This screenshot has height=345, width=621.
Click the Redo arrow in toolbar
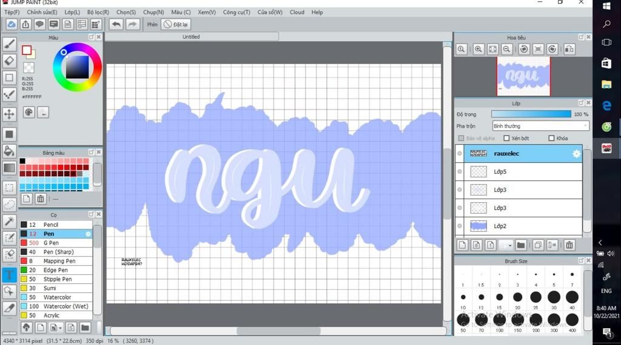pyautogui.click(x=133, y=24)
